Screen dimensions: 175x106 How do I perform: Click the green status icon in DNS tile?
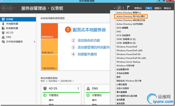click(88, 95)
